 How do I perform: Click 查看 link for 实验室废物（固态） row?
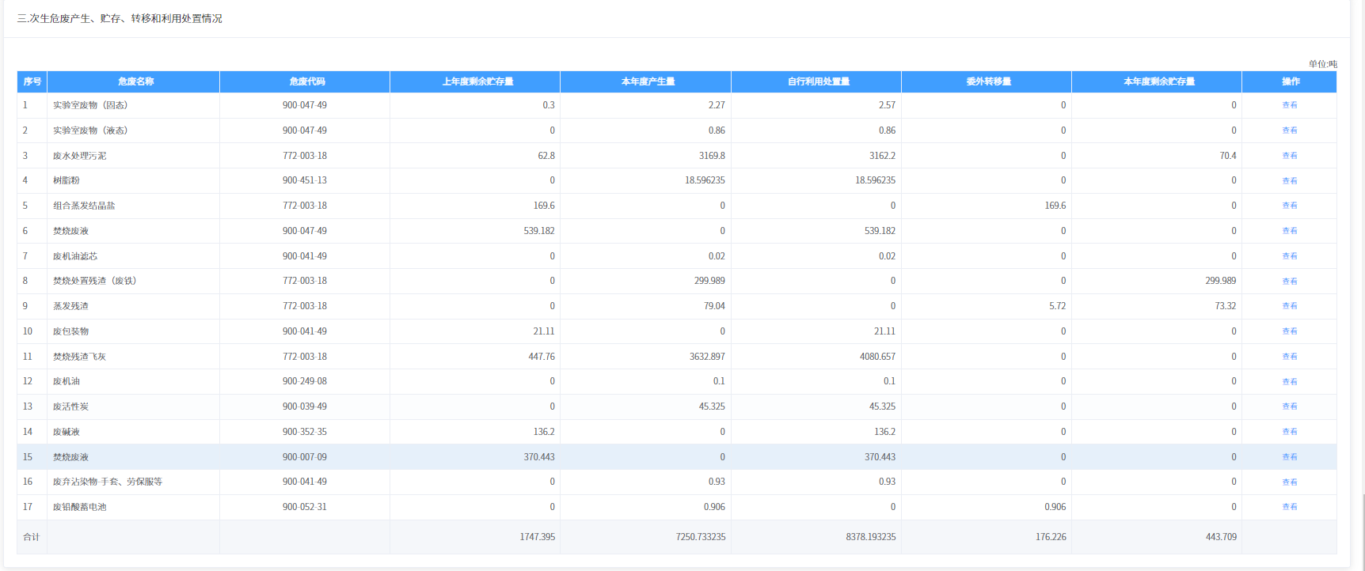coord(1289,105)
